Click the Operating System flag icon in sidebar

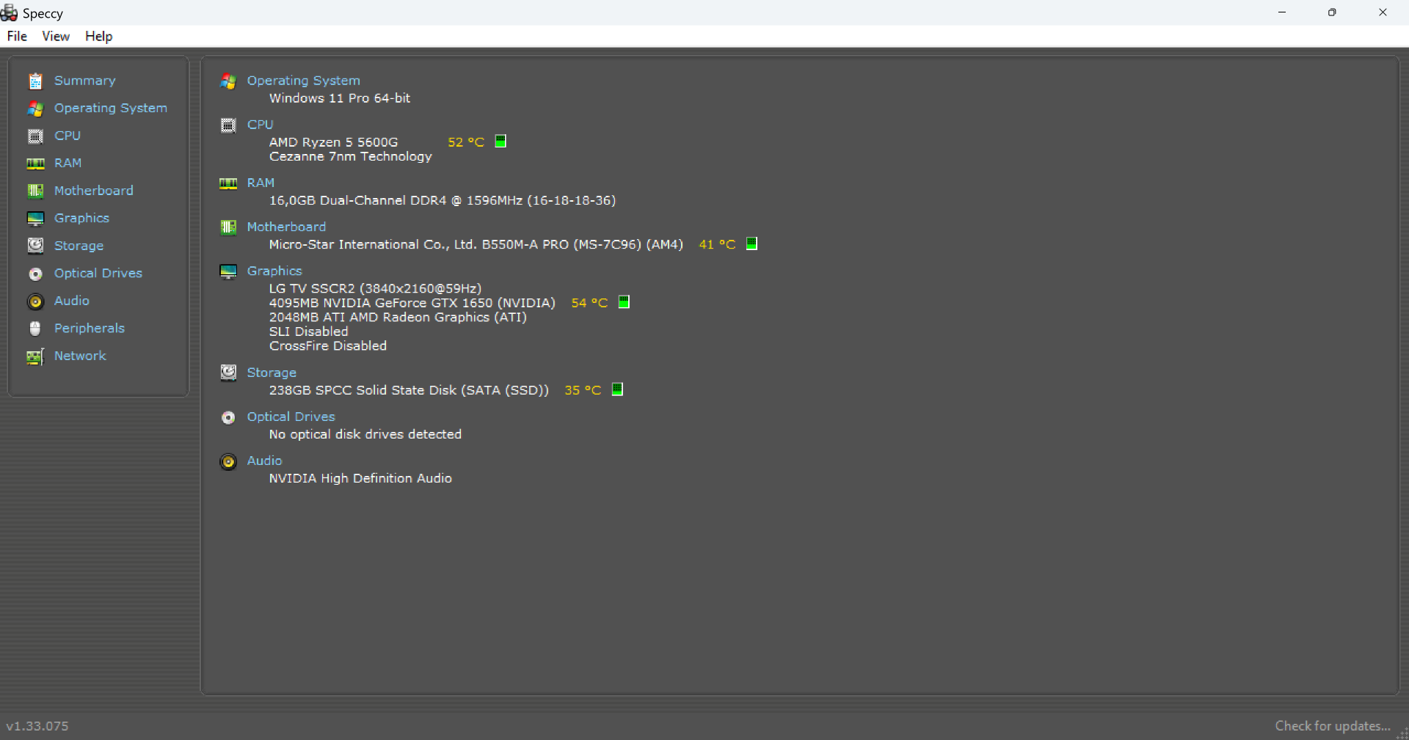(x=35, y=109)
